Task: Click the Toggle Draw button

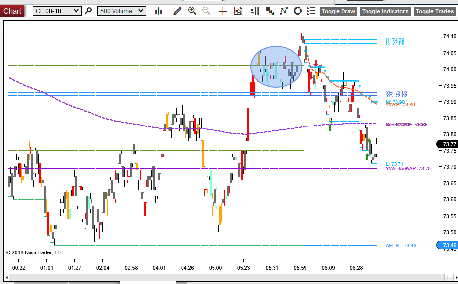Action: click(x=338, y=11)
